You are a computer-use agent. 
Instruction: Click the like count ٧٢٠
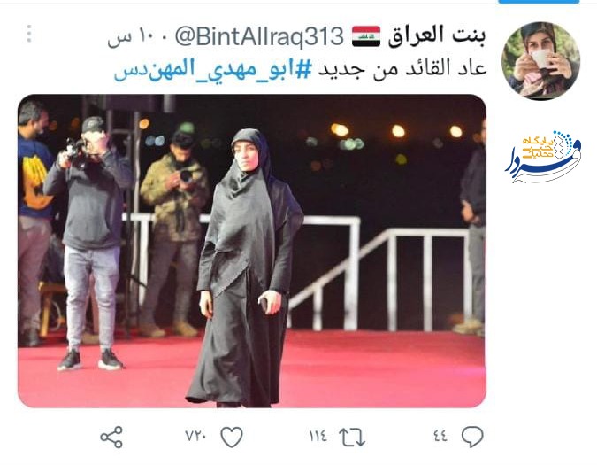(x=195, y=436)
